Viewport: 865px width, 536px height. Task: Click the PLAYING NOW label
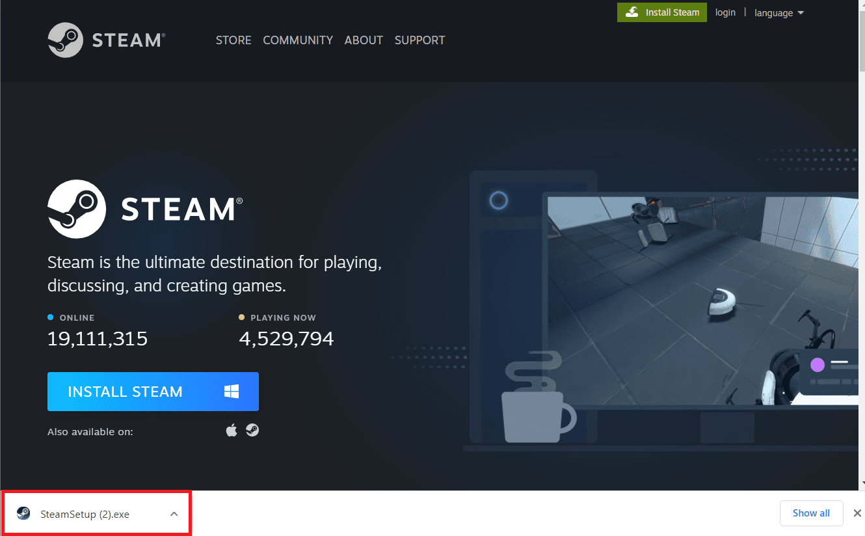click(x=283, y=318)
